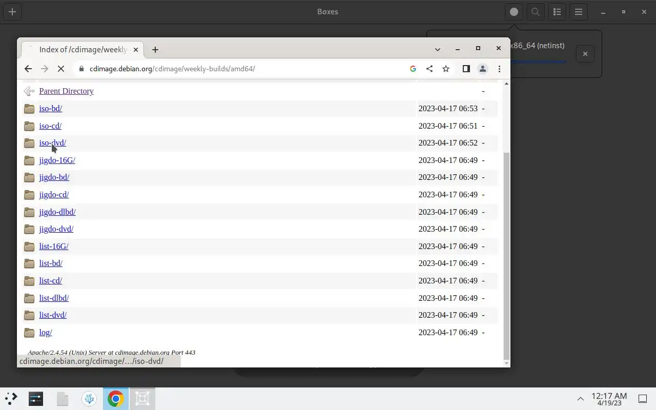This screenshot has height=410, width=656.
Task: Switch to Boxes in the taskbar
Action: click(142, 398)
